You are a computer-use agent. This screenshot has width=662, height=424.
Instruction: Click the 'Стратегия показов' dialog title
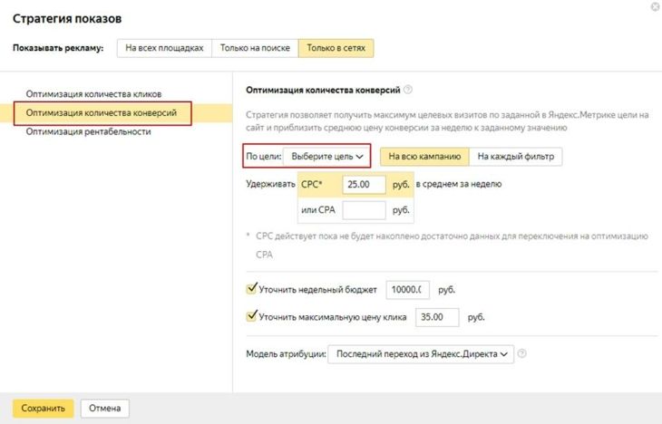67,18
